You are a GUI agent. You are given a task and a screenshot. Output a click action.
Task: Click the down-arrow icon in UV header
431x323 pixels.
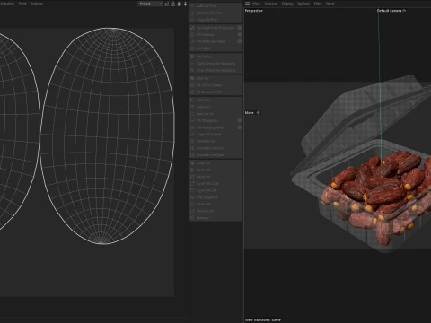click(x=185, y=4)
